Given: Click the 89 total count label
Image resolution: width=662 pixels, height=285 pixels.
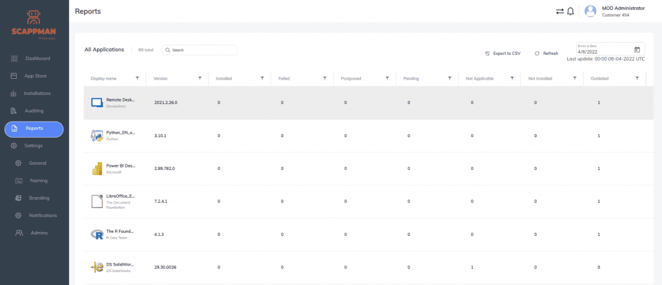Looking at the screenshot, I should 145,50.
